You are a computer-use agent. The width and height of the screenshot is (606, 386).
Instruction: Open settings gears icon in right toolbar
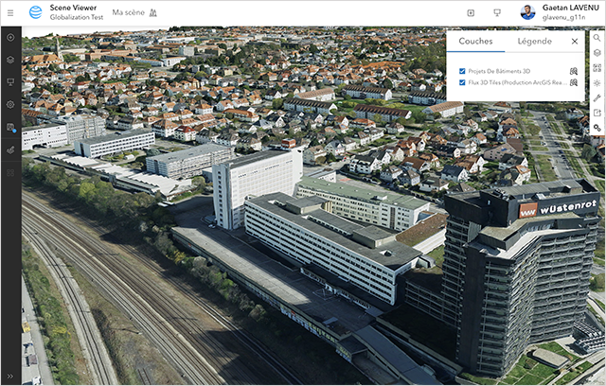coord(597,128)
